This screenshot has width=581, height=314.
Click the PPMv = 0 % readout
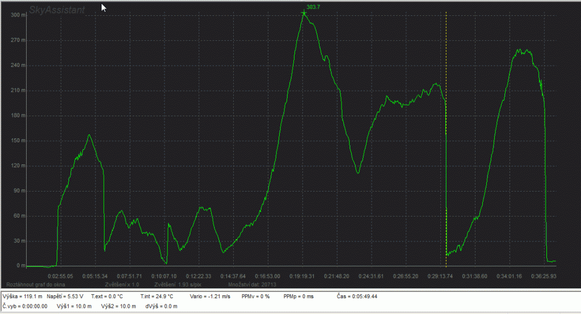(255, 296)
